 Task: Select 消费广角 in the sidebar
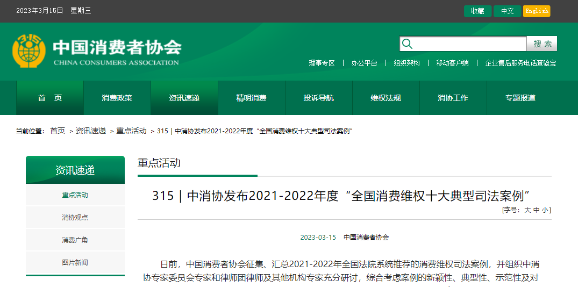coord(75,240)
